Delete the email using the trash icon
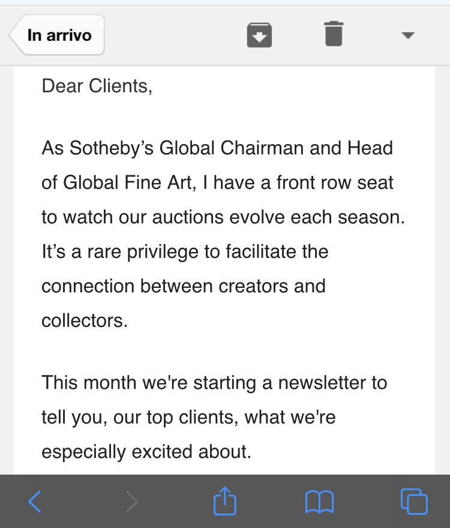 334,34
